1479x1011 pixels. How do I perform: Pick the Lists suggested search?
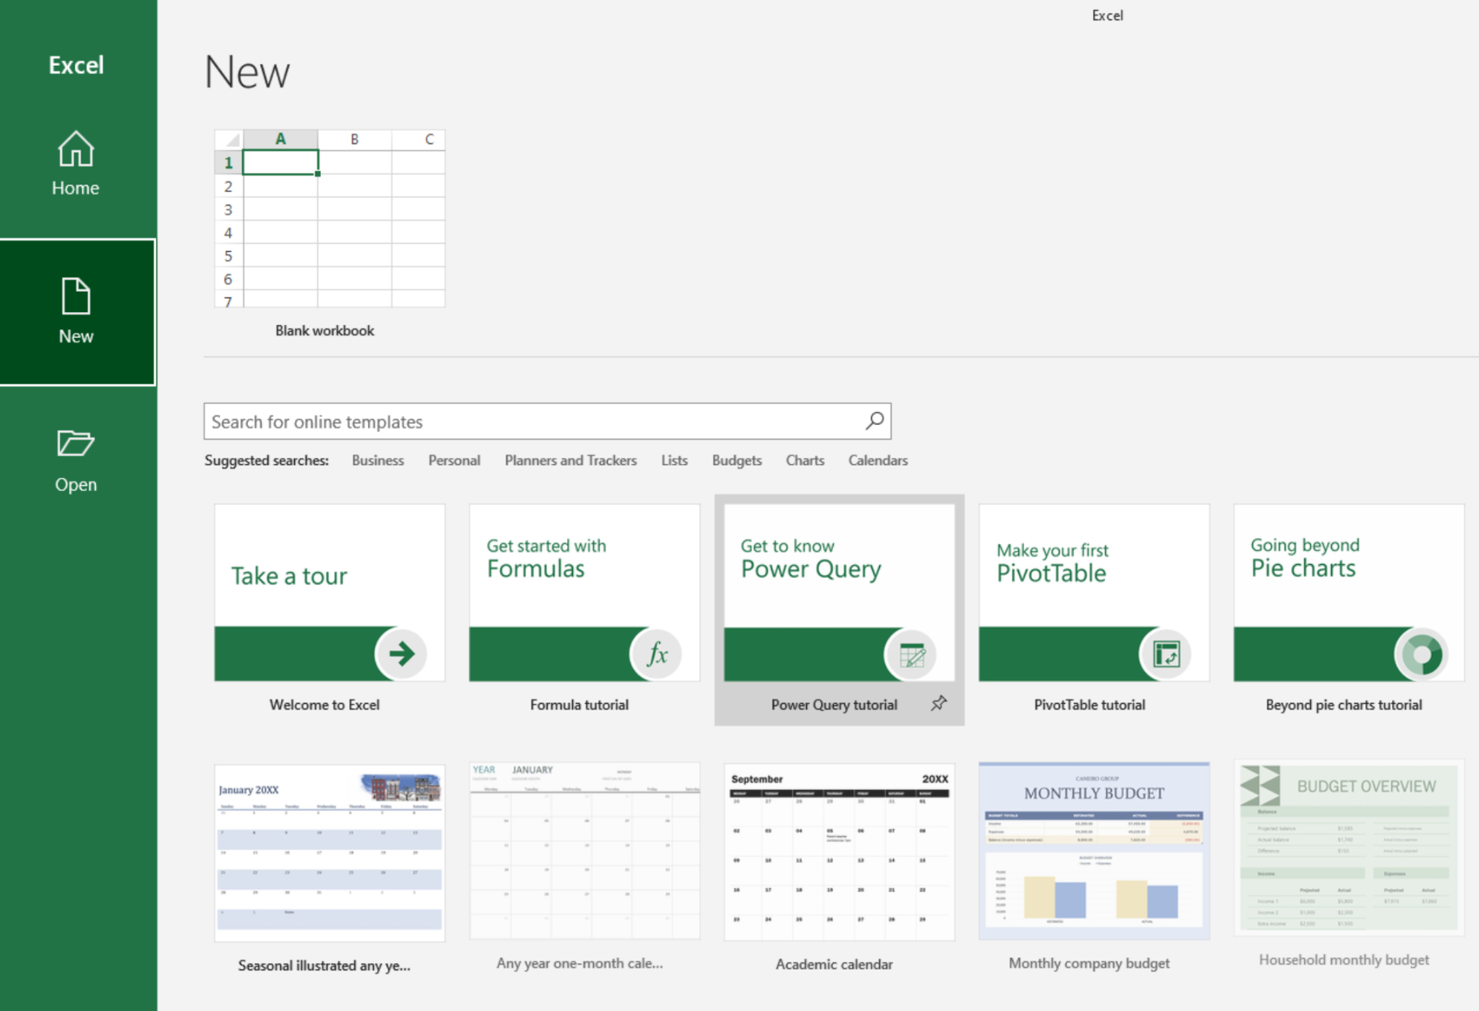click(674, 460)
